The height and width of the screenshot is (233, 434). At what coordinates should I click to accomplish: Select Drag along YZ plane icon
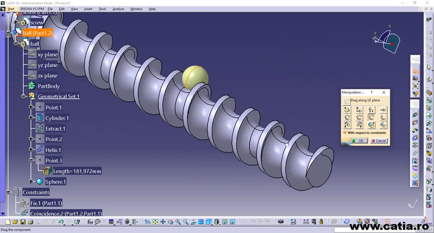tap(359, 117)
